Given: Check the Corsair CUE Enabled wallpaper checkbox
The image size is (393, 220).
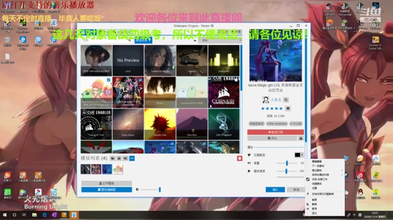Looking at the screenshot, I should 236,80.
